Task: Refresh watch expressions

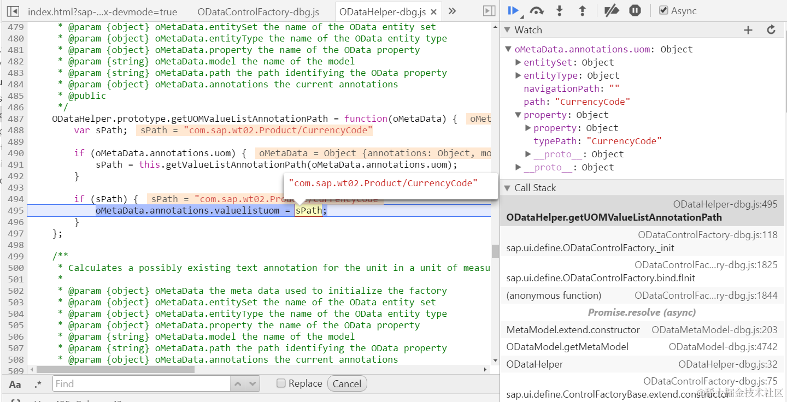Action: coord(771,30)
